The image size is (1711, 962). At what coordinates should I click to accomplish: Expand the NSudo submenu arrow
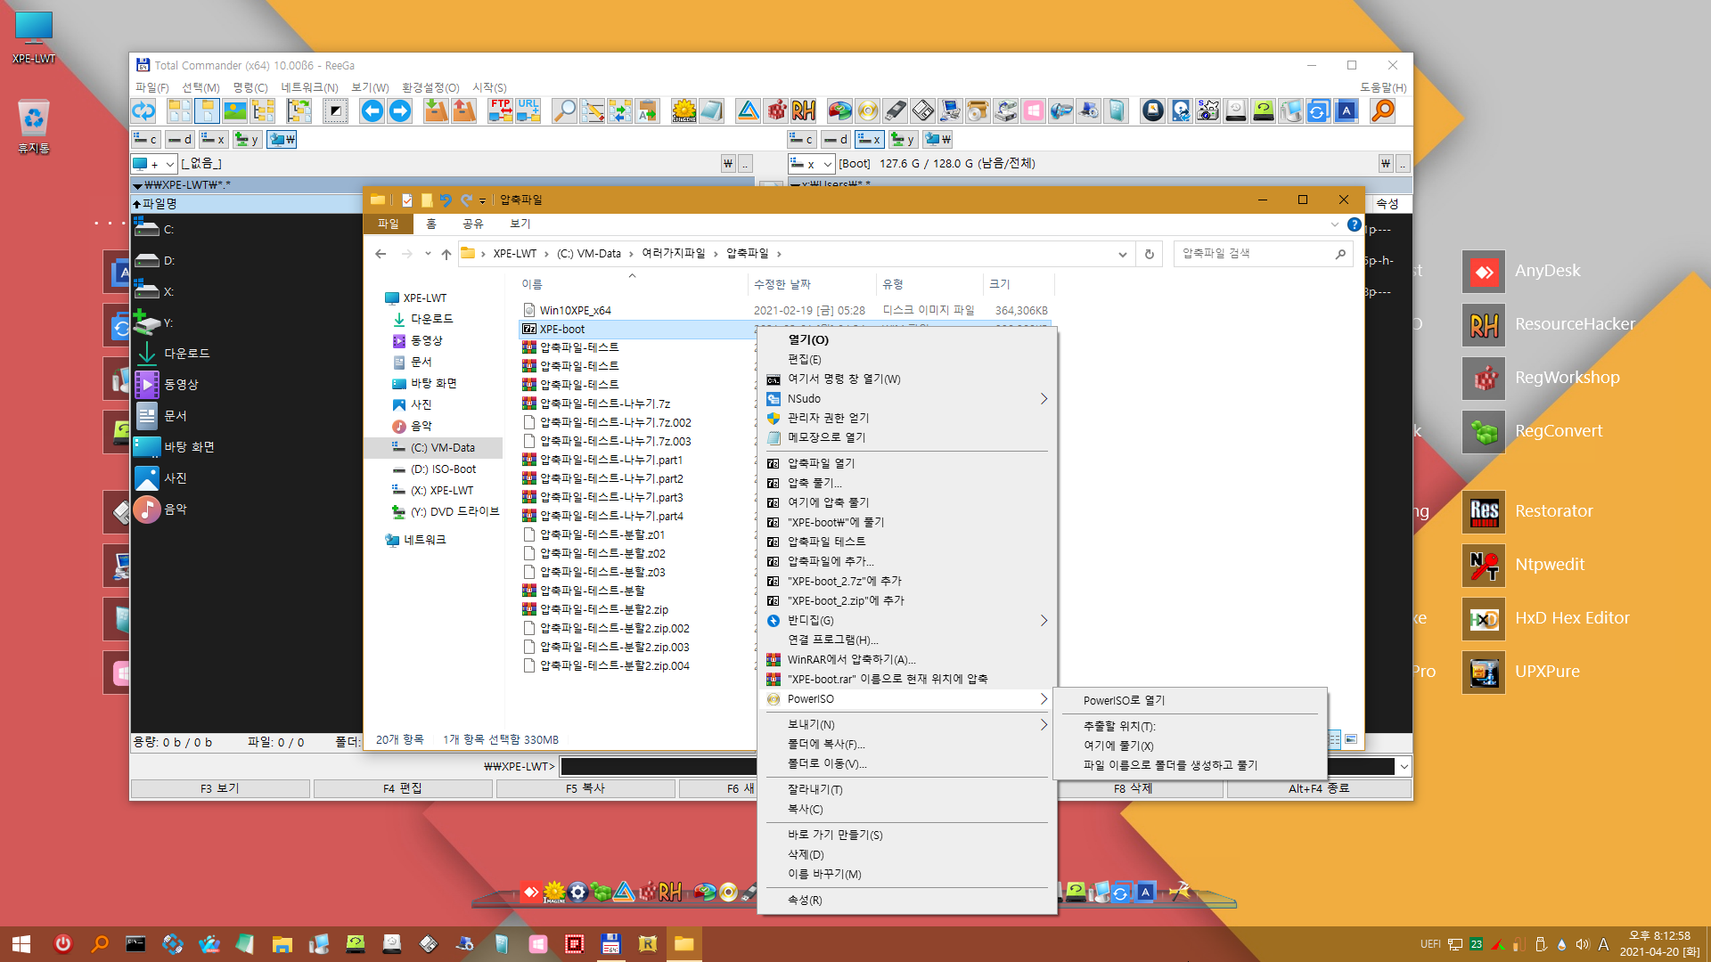point(1044,398)
